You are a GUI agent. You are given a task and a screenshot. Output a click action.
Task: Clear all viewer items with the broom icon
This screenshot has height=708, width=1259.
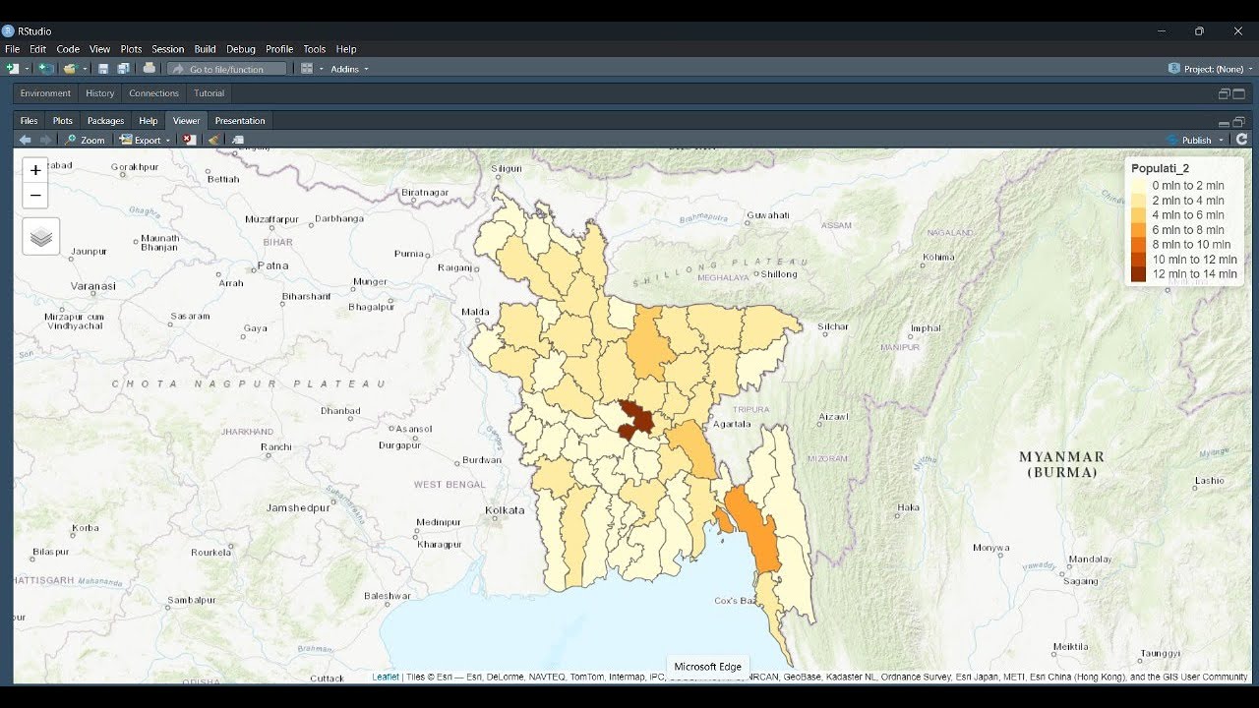[213, 140]
